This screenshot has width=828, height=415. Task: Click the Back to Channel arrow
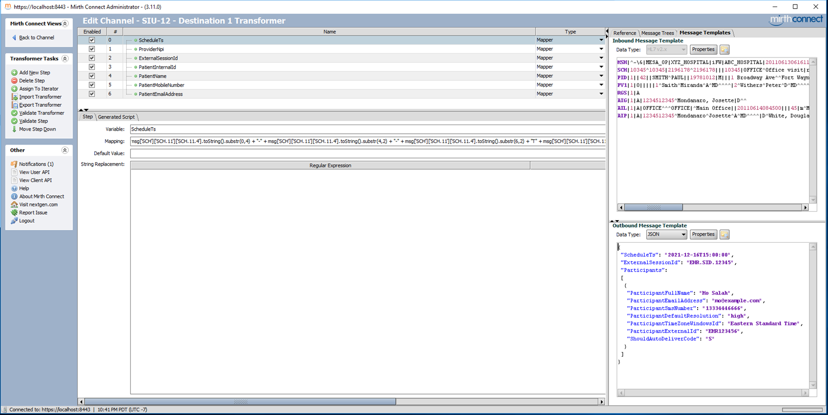click(x=14, y=38)
